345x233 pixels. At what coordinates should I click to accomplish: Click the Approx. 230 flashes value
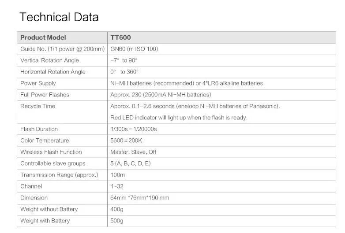click(x=161, y=95)
